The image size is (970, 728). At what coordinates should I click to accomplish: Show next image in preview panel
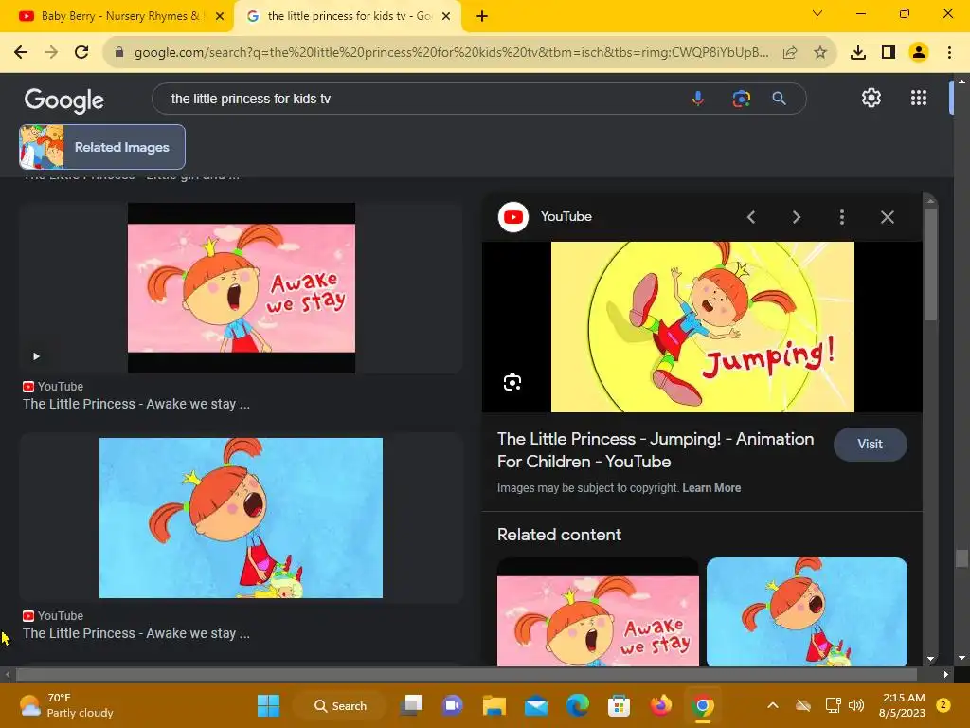(797, 217)
